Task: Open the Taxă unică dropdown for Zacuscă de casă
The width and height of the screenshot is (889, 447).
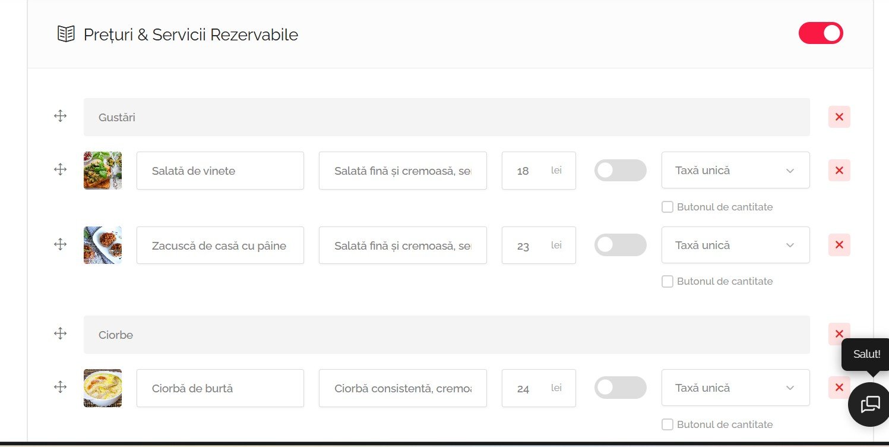Action: (x=735, y=245)
